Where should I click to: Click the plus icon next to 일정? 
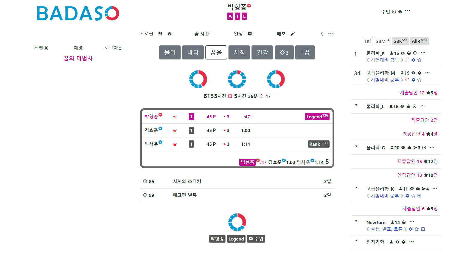tap(250, 34)
